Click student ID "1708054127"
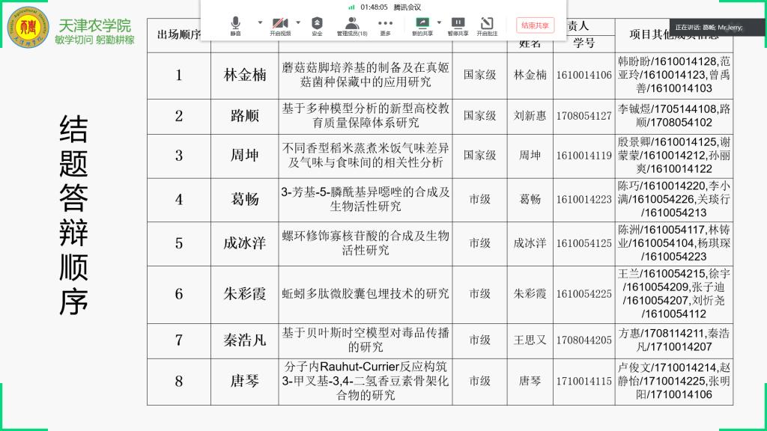This screenshot has width=767, height=431. (583, 116)
